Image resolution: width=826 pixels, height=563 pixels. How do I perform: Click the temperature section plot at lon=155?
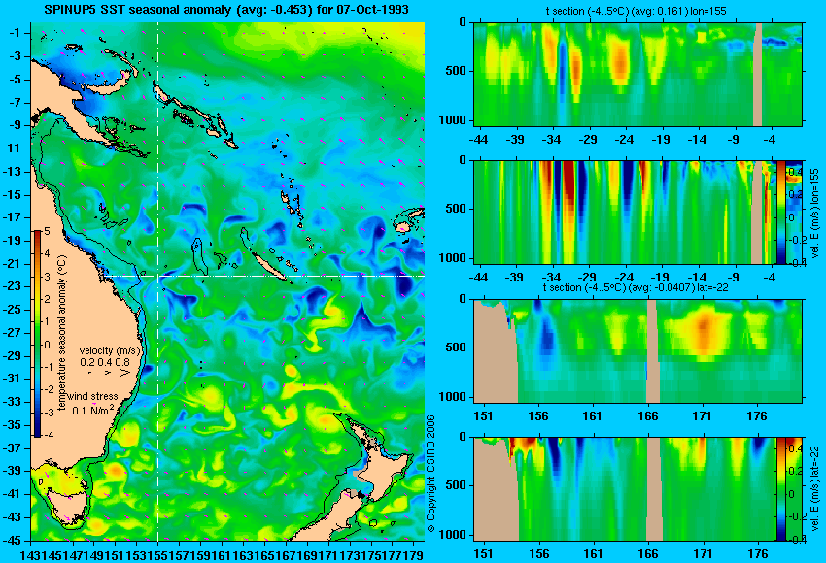637,74
